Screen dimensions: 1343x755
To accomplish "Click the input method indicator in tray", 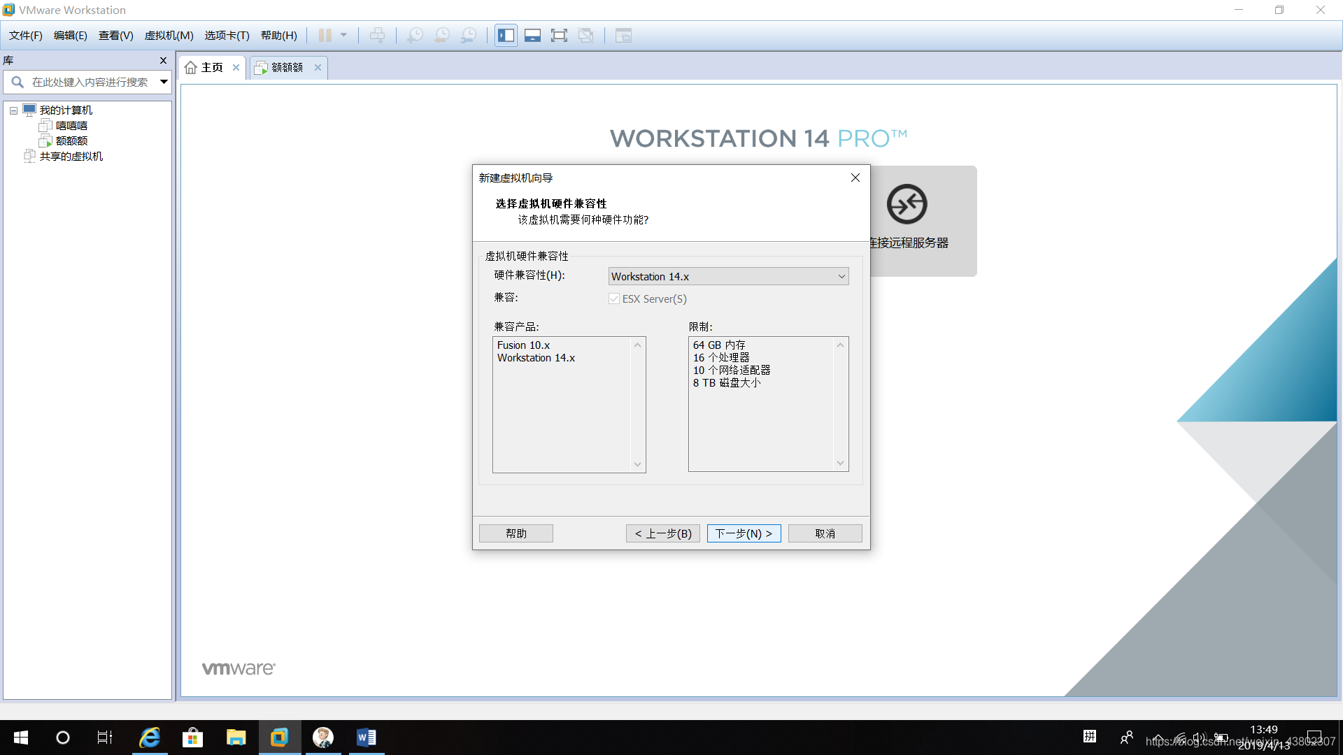I will [1090, 736].
